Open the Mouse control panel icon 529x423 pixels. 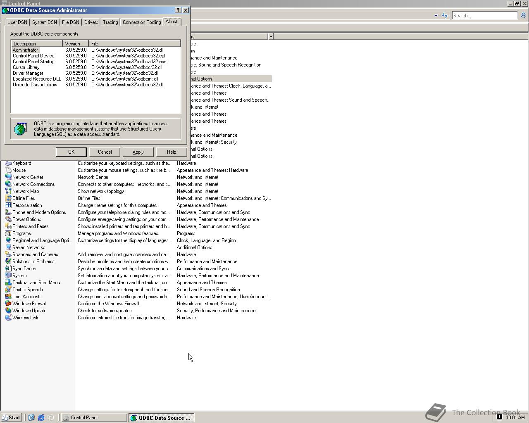coord(8,170)
